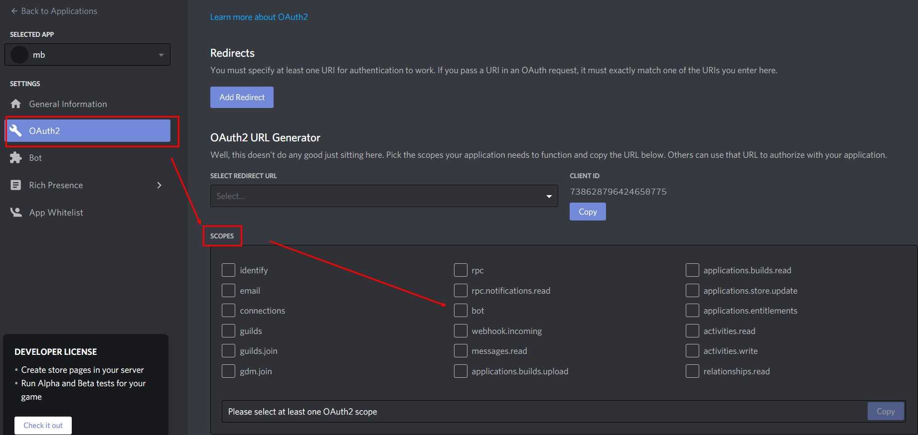This screenshot has width=918, height=435.
Task: Click the puzzle piece Bot icon
Action: click(x=16, y=158)
